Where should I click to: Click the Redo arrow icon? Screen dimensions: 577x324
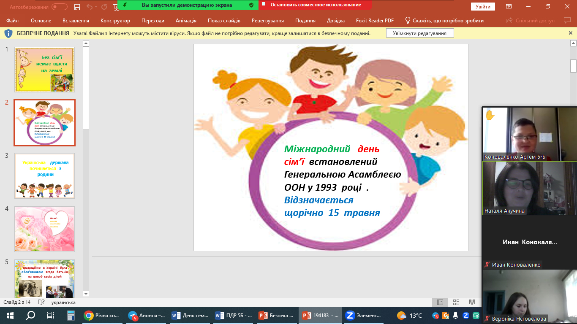point(104,7)
